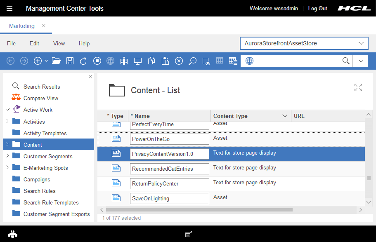The image size is (376, 242).
Task: Open the Content Type column dropdown
Action: 284,116
